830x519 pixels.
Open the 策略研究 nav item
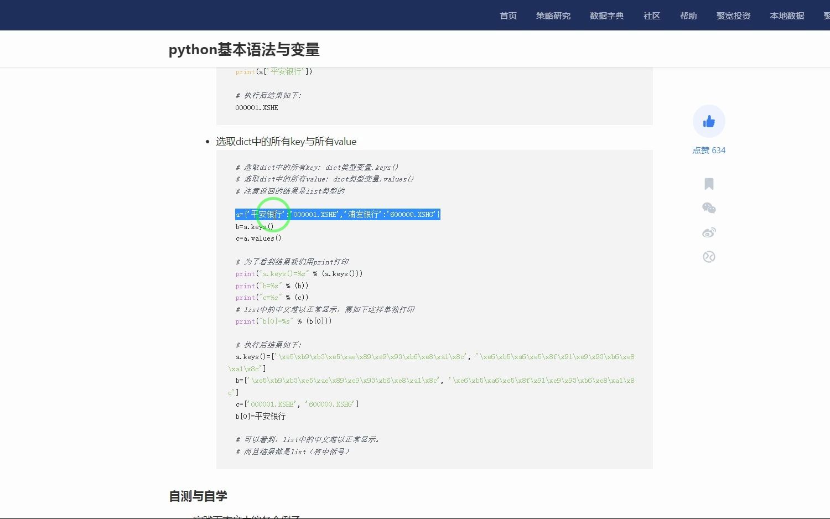click(x=553, y=15)
